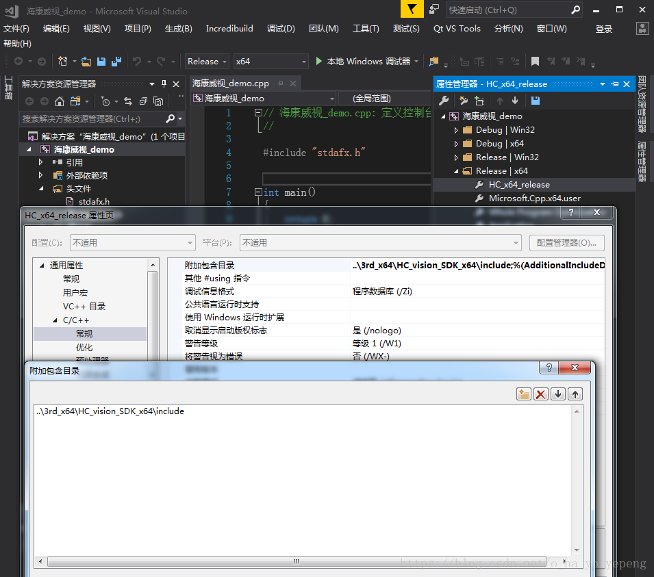
Task: Expand Debug | Win32 node
Action: tap(456, 130)
